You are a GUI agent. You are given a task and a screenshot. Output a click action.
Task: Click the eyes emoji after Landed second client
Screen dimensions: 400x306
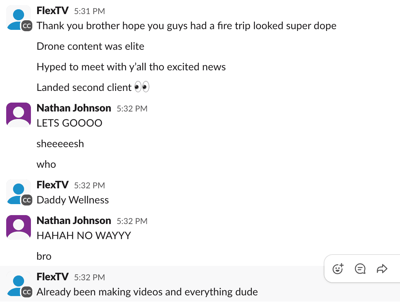[142, 87]
